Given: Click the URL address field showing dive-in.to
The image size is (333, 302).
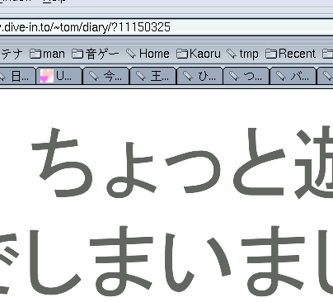Looking at the screenshot, I should pyautogui.click(x=166, y=27).
